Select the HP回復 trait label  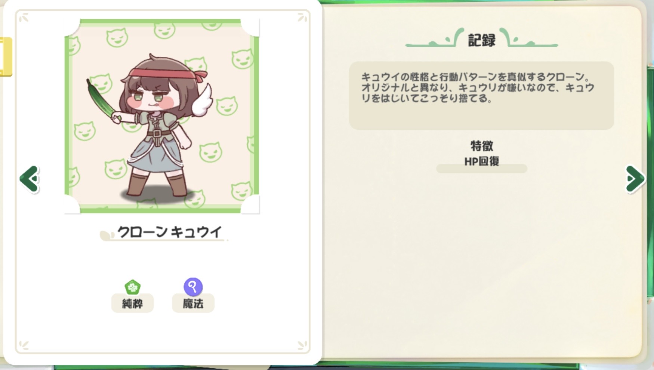click(482, 161)
